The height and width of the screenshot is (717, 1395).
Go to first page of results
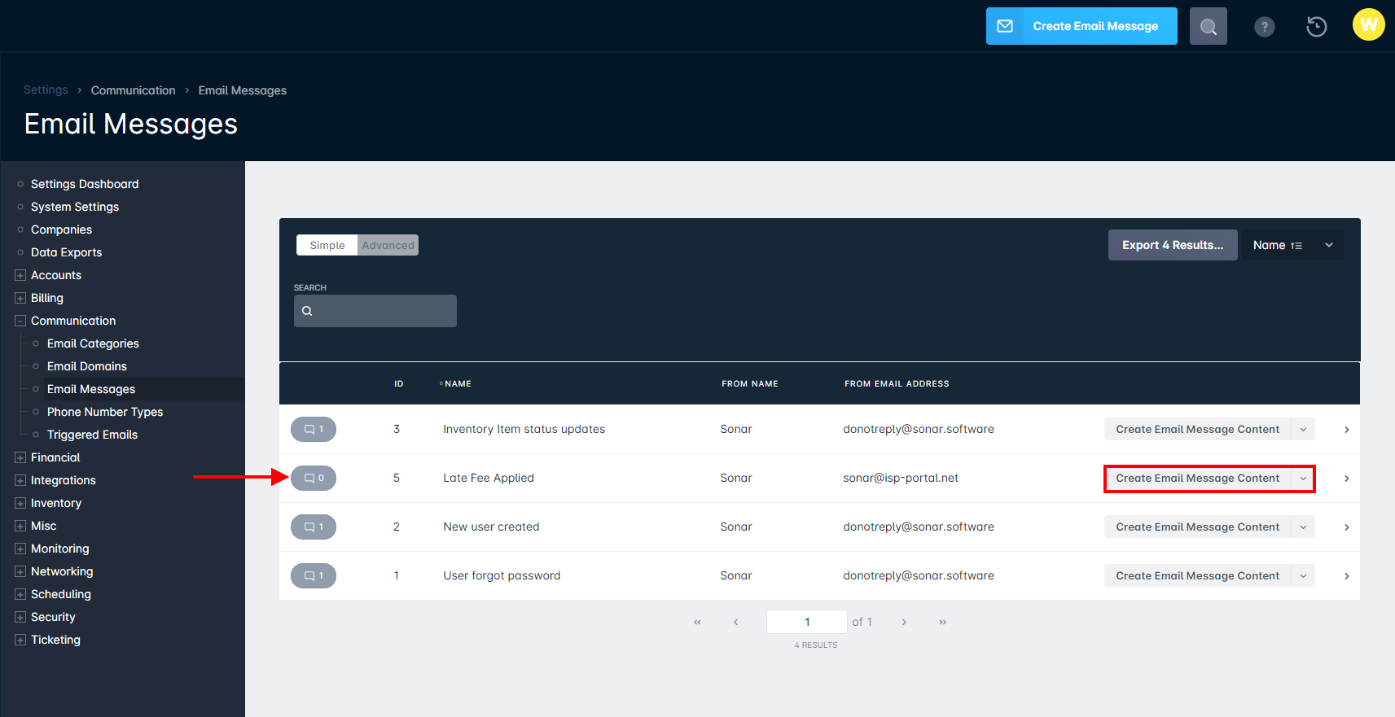click(697, 622)
